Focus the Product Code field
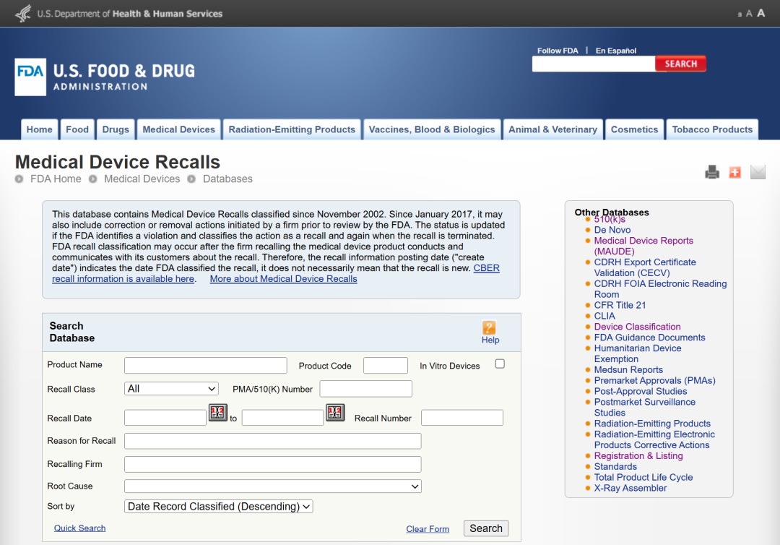The height and width of the screenshot is (545, 780). tap(386, 365)
